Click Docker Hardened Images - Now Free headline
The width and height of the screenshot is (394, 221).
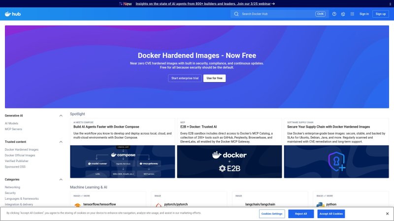197,55
